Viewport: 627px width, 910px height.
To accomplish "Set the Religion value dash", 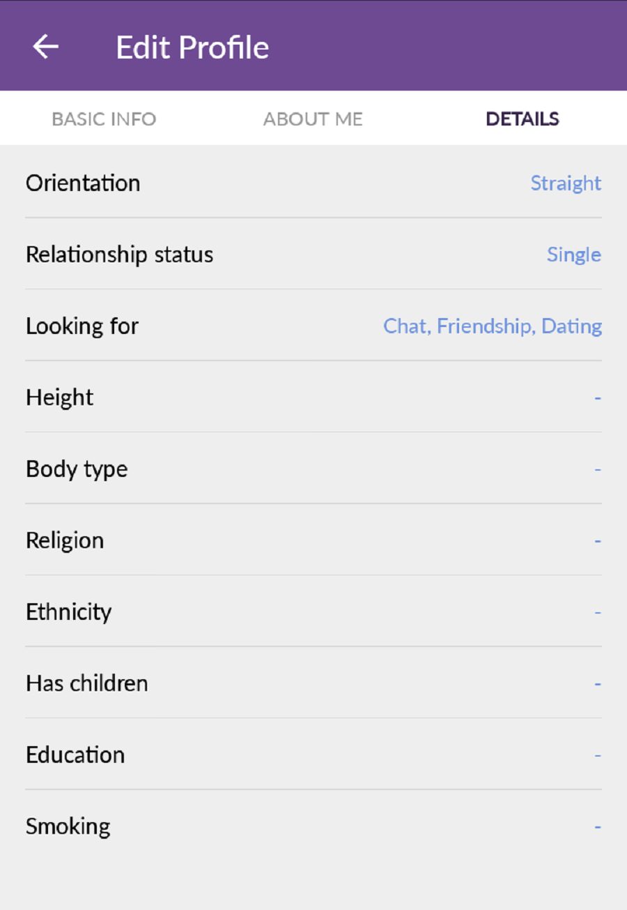I will 598,540.
